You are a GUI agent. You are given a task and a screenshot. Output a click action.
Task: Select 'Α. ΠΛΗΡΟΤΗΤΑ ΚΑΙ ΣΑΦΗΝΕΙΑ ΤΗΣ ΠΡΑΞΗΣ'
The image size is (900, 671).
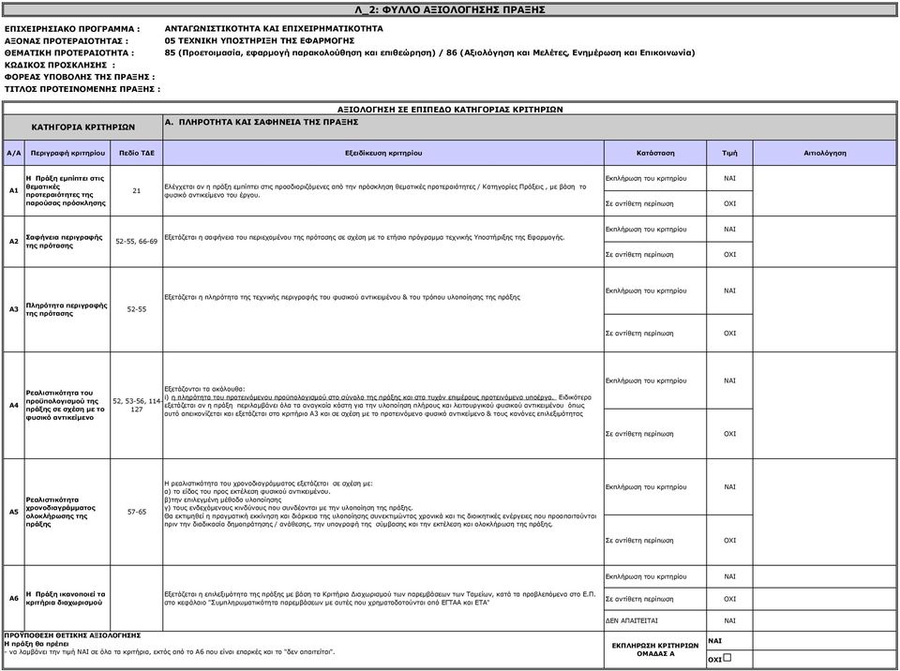262,122
